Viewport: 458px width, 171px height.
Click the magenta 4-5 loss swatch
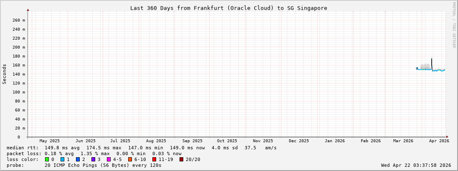click(x=109, y=159)
